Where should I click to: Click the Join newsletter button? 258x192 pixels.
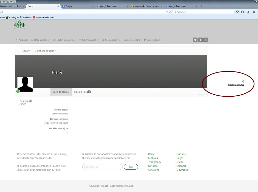[x=131, y=167]
